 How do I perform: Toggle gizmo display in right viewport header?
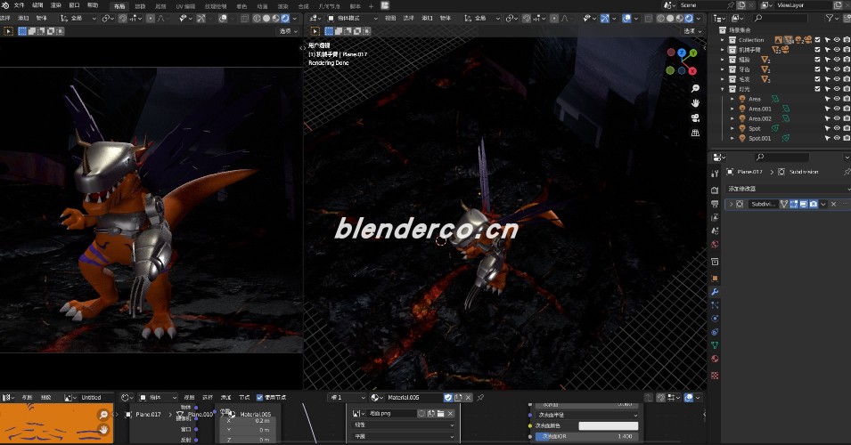tap(604, 18)
